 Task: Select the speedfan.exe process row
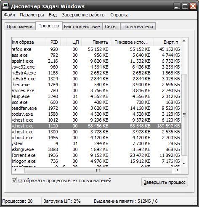96,108
